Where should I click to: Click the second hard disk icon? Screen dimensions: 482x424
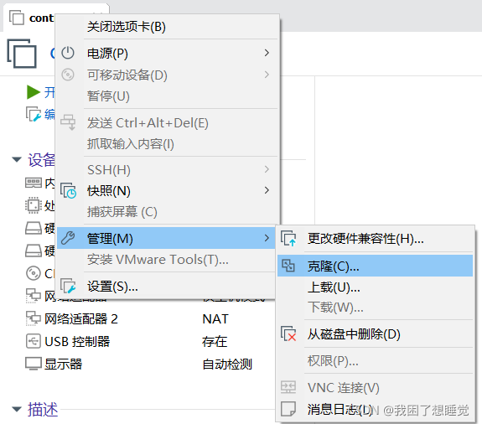click(x=34, y=251)
